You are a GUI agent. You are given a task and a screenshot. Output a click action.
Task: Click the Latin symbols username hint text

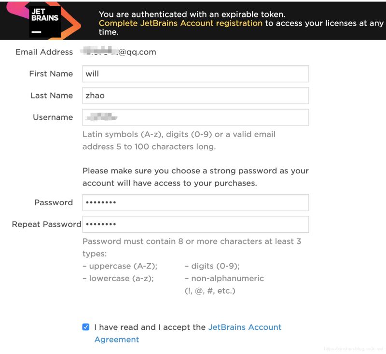pos(179,140)
